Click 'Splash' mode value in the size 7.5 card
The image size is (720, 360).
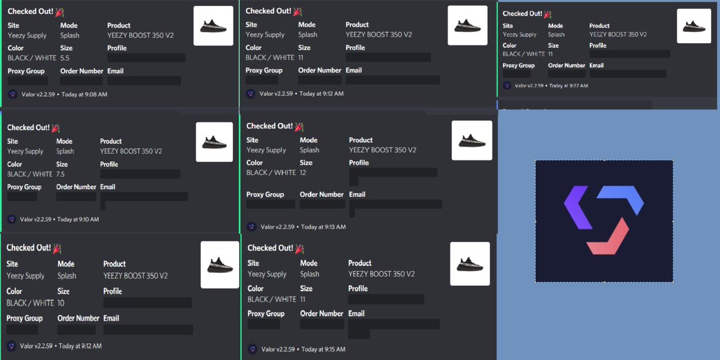65,152
